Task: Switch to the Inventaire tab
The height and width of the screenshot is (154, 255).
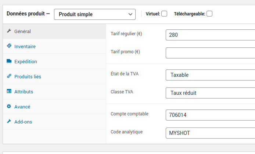Action: [x=25, y=46]
